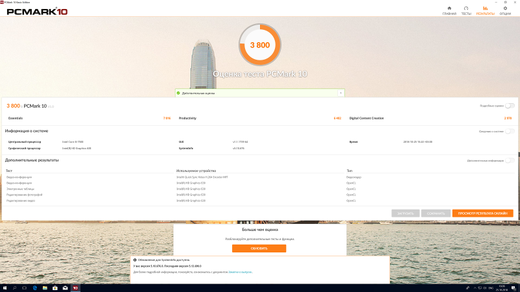Click Просмотр результата онлайн button
The image size is (520, 292).
coord(482,213)
